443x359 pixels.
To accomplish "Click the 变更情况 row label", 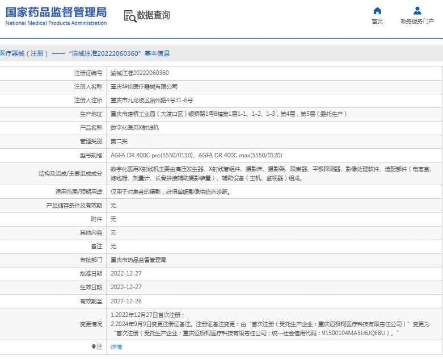I will 91,324.
